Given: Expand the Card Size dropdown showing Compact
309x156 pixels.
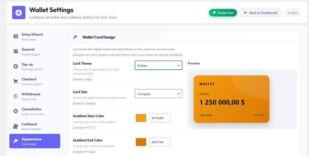Looking at the screenshot, I should pos(158,94).
